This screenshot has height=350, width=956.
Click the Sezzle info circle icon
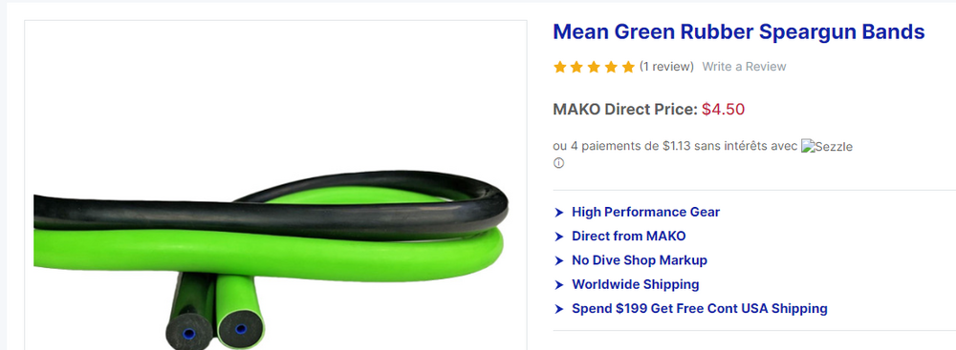tap(558, 163)
